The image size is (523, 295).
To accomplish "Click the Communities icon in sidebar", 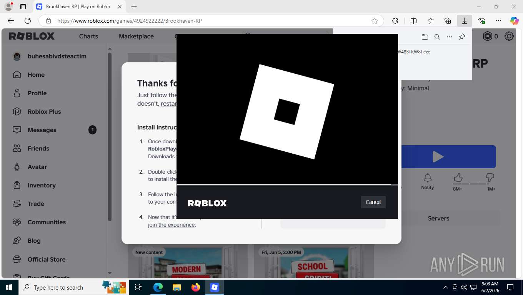I will pos(17,222).
